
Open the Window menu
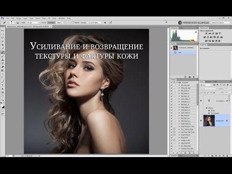click(x=61, y=18)
